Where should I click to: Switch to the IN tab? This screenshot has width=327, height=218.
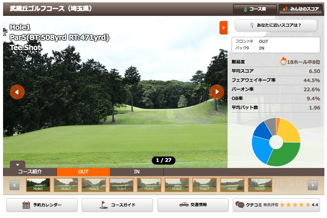click(137, 172)
